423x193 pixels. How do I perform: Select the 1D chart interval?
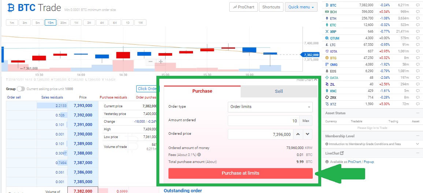tap(127, 23)
